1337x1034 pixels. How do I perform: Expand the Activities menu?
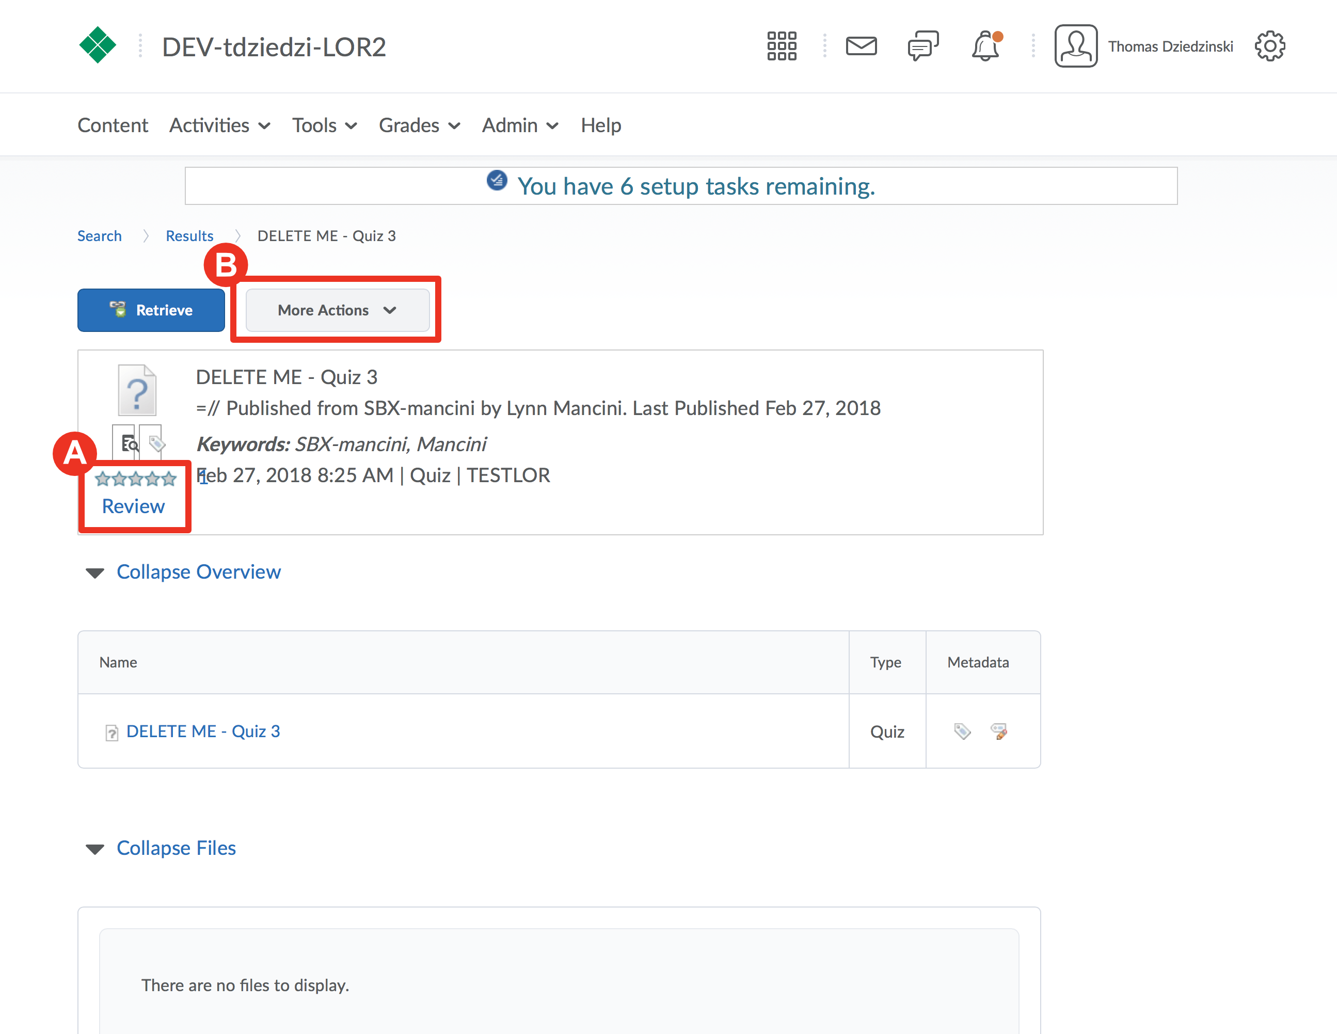(220, 125)
